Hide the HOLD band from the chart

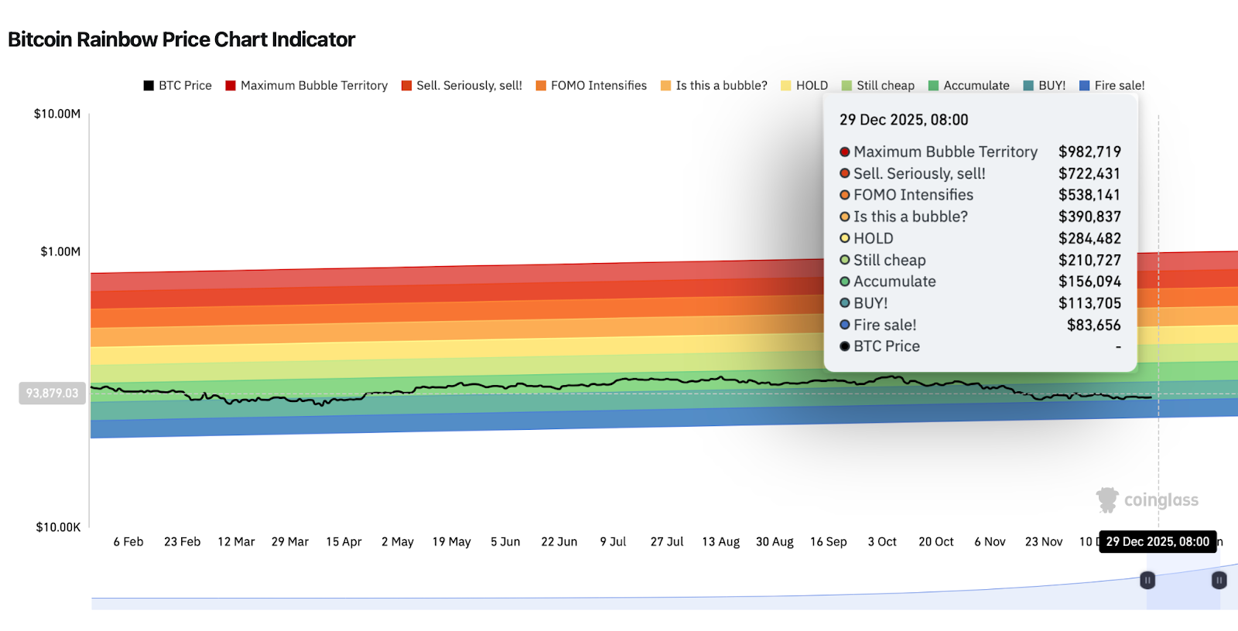click(804, 86)
